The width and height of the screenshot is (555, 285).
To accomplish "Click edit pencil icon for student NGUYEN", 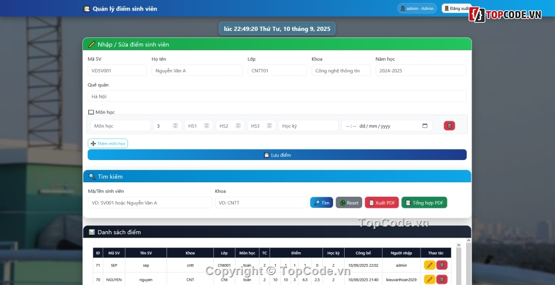I will coord(429,280).
